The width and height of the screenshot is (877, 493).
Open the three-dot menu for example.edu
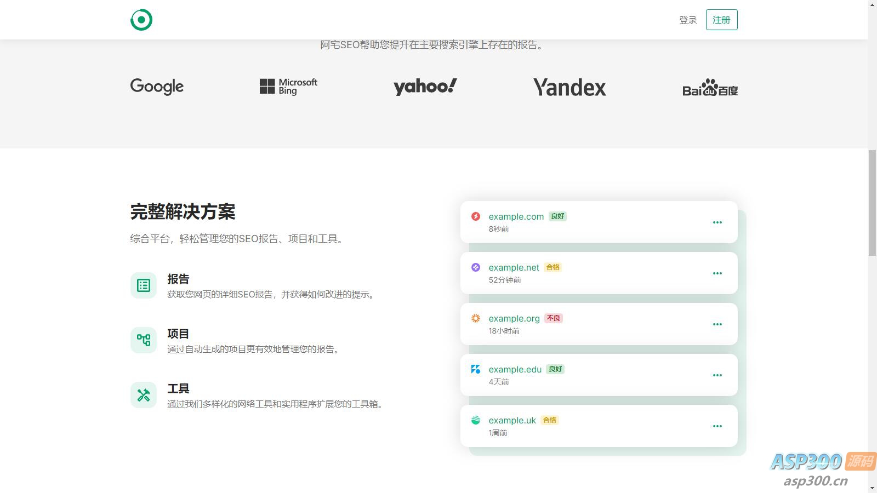point(717,375)
